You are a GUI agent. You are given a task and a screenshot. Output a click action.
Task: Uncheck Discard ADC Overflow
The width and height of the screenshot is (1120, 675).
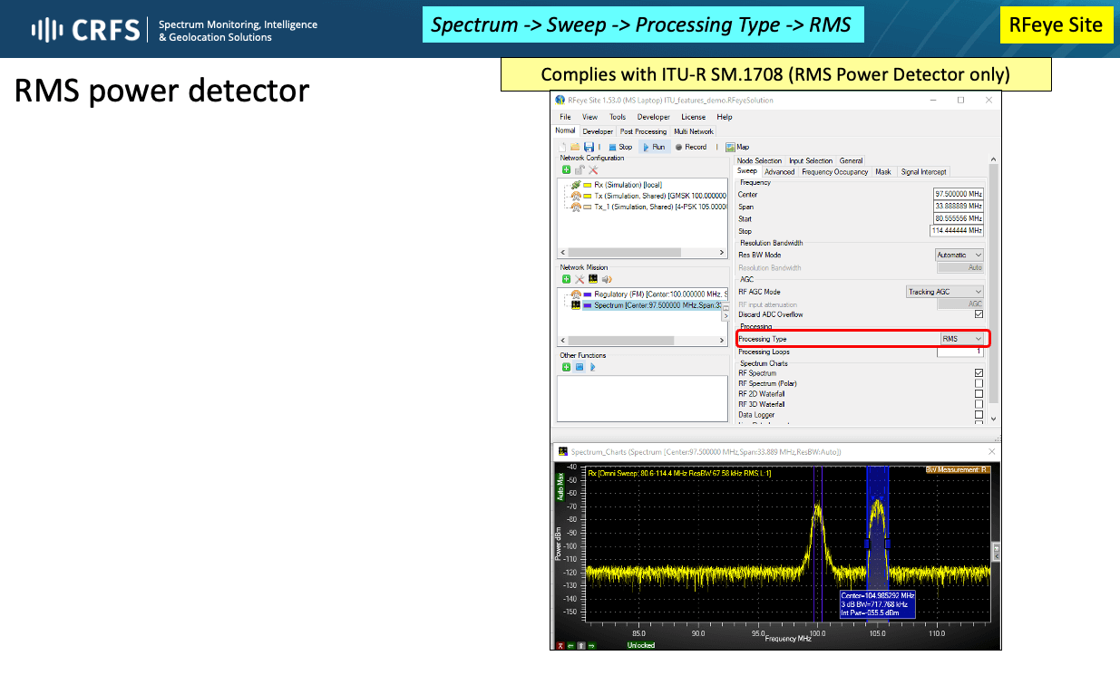click(979, 314)
